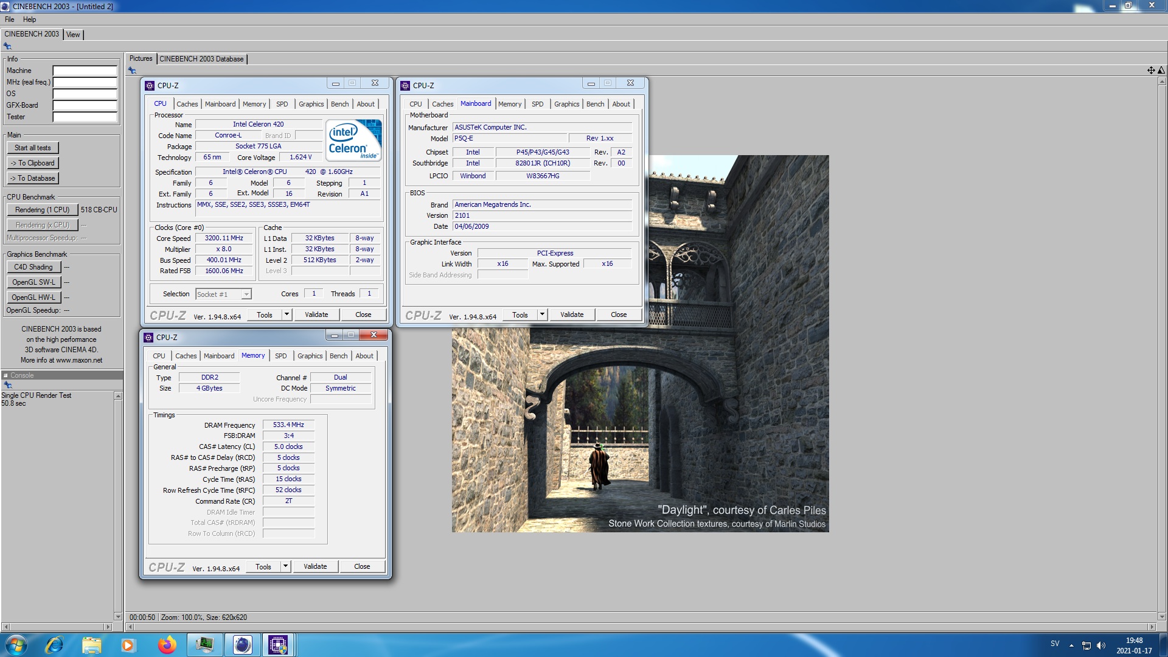Click the CPU-Z icon in Mainboard window title

click(405, 85)
